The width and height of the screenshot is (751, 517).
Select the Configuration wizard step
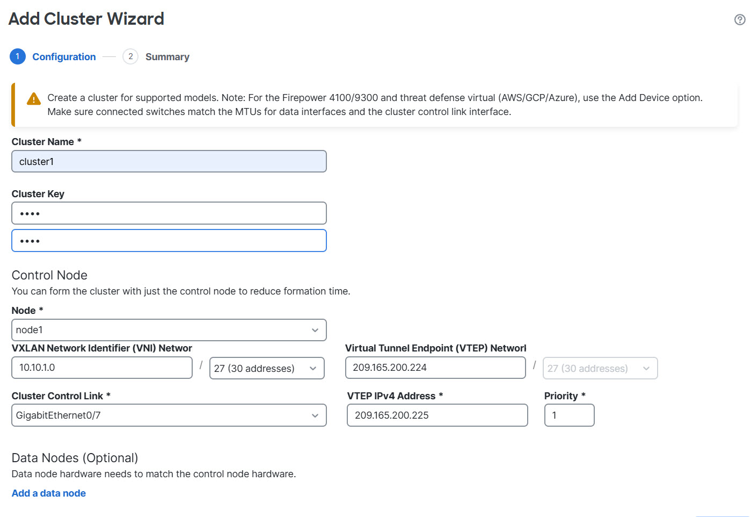pos(64,56)
